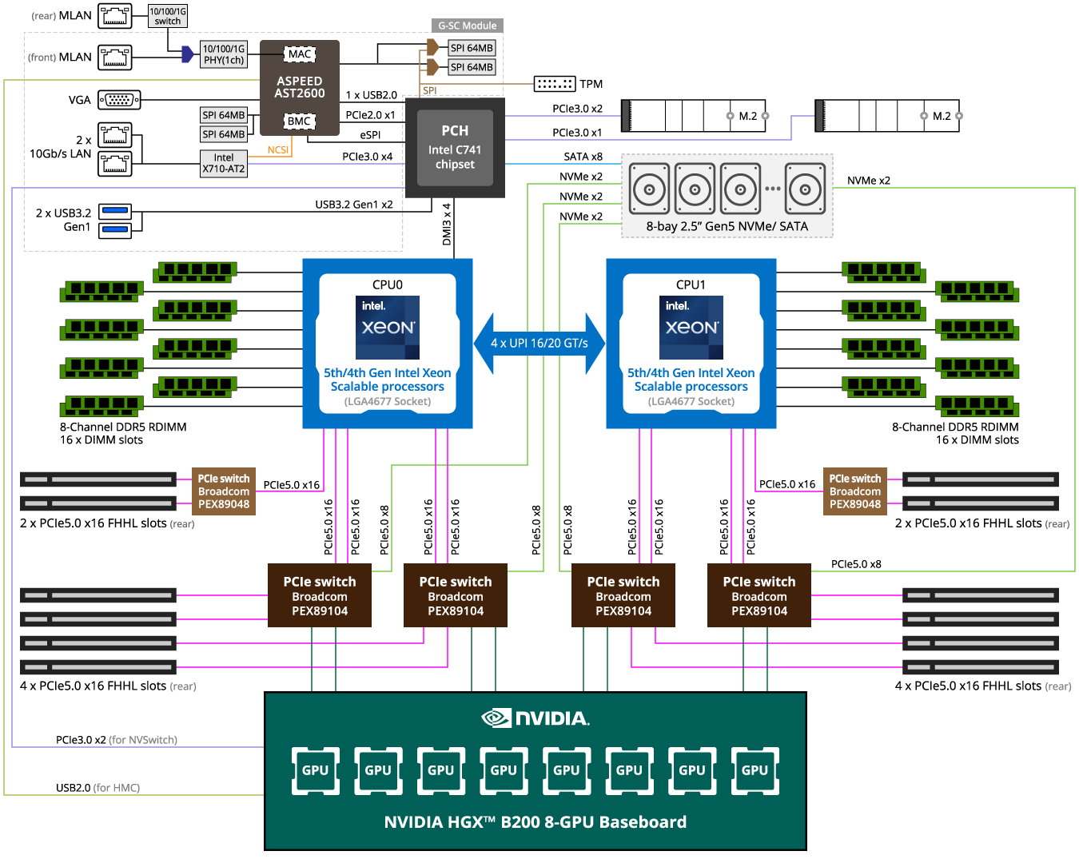Select the NVIDIA HGX B200 8-GPU Baseboard title
This screenshot has width=1079, height=859.
tap(536, 822)
